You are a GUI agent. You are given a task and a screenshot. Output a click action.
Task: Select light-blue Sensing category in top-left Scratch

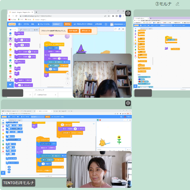coord(10,61)
